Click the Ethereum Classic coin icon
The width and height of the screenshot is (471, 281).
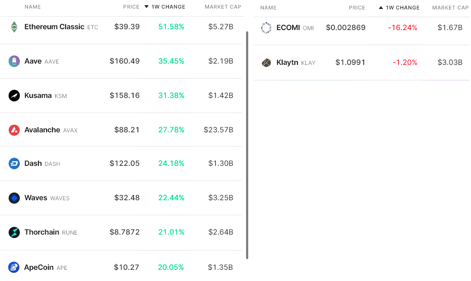pyautogui.click(x=14, y=27)
